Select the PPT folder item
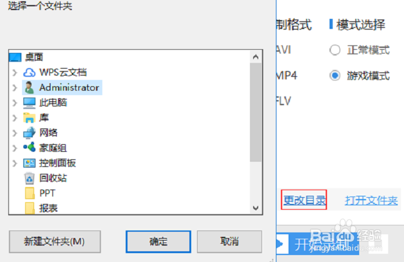This screenshot has width=404, height=262. click(x=40, y=193)
